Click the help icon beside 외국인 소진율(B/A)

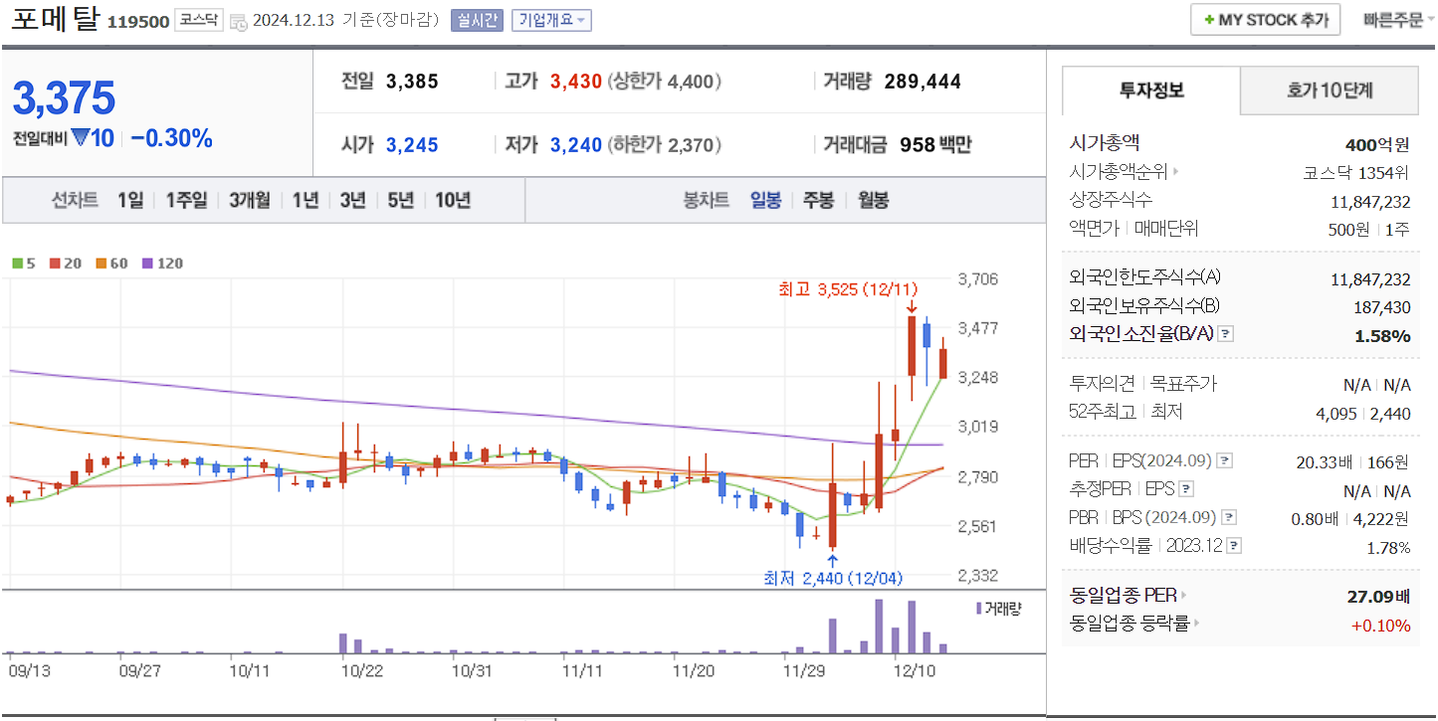coord(1227,335)
